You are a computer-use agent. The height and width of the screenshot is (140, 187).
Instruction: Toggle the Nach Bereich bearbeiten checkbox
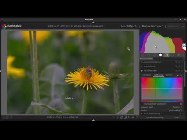(x=181, y=104)
